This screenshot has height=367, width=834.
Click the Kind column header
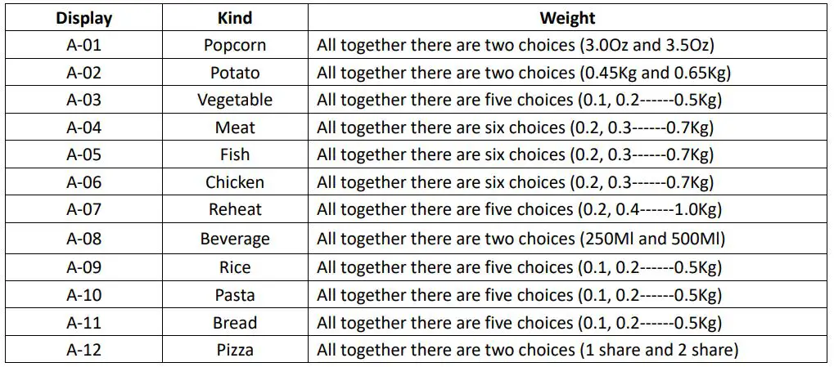click(235, 17)
